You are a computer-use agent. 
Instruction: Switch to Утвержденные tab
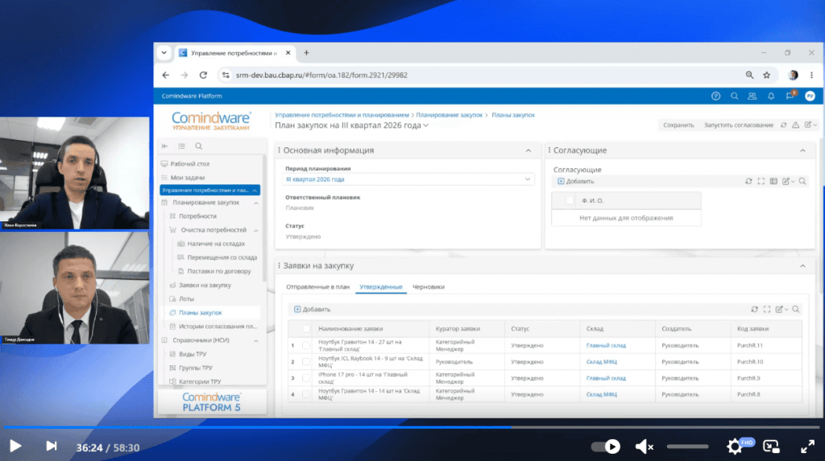tap(381, 287)
